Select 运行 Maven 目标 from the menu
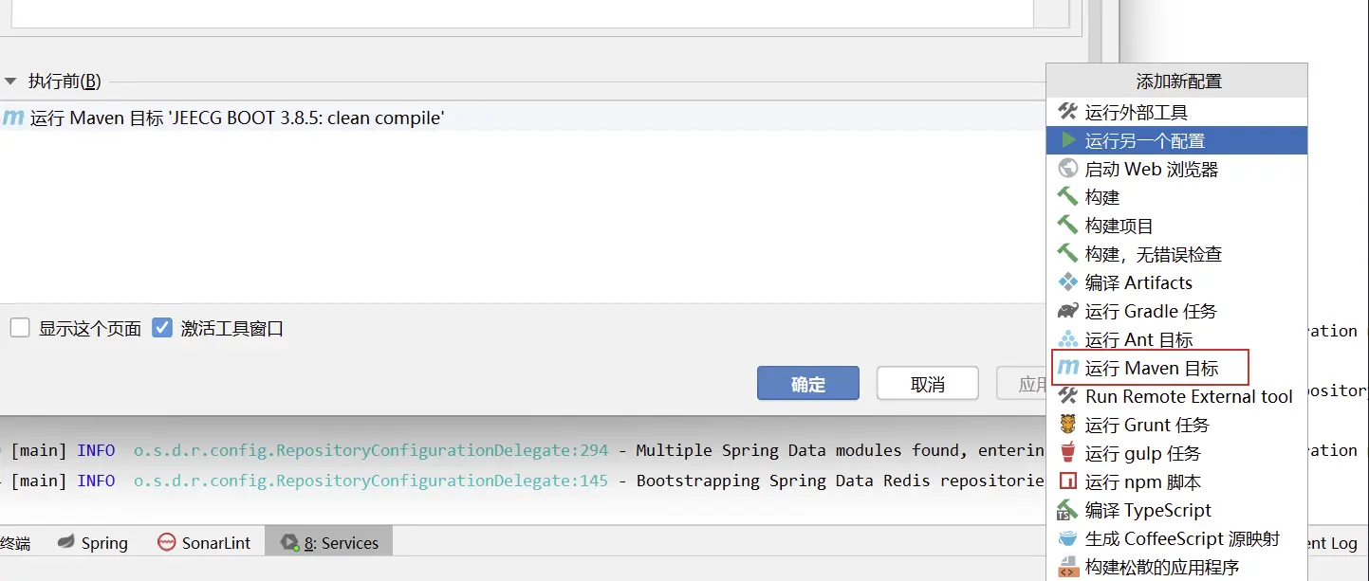Screen dimensions: 1369x581 pos(1149,368)
